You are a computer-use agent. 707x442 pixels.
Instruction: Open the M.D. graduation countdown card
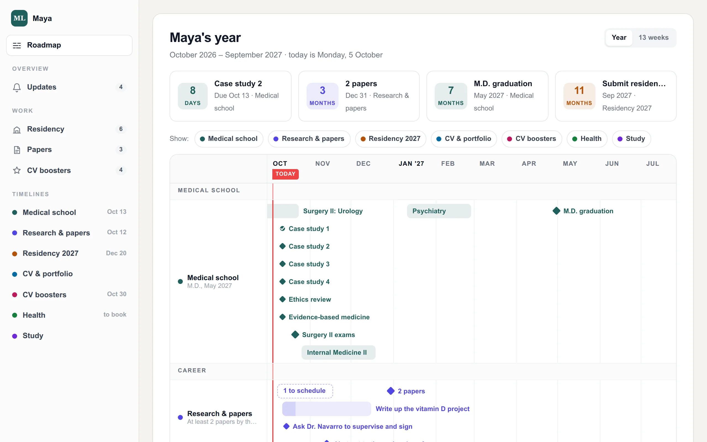[x=487, y=96]
